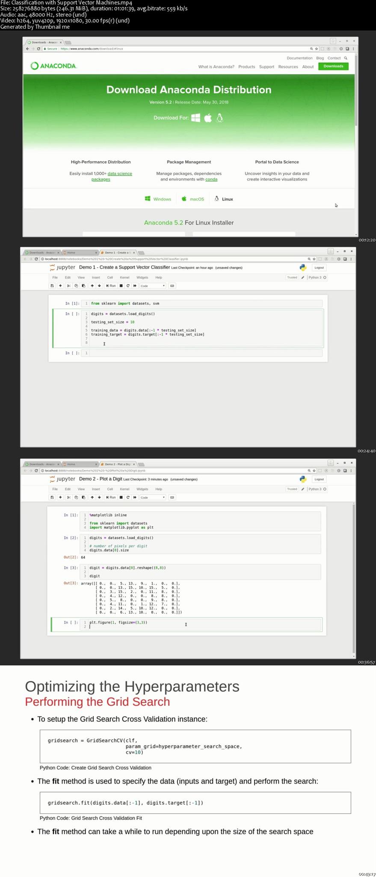The image size is (376, 877).
Task: Interrupt the kernel in Demo 2 toolbar
Action: (121, 497)
